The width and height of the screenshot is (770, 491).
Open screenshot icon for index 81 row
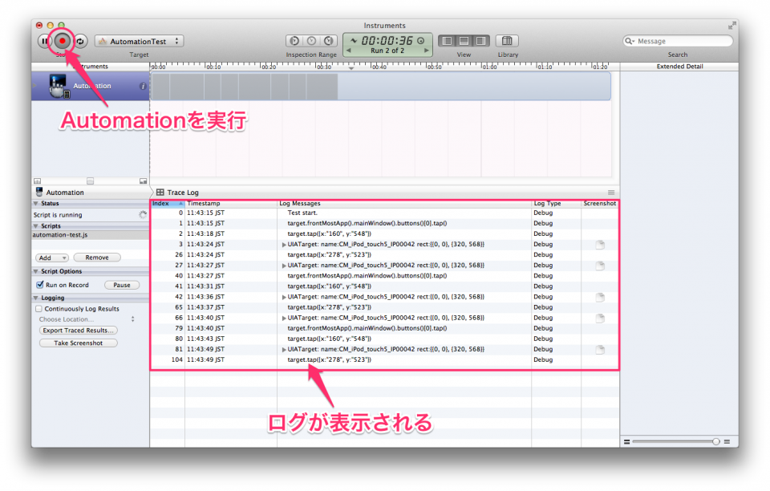tap(600, 350)
